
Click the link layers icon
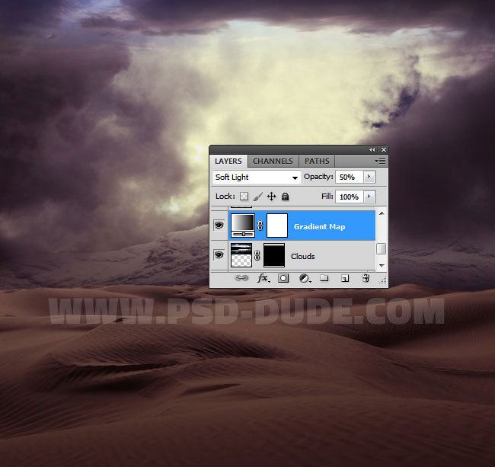coord(241,278)
